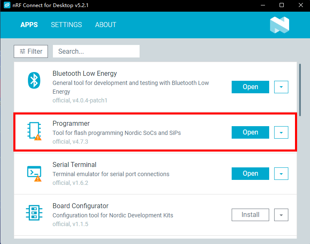The height and width of the screenshot is (244, 310).
Task: Click the 'Serial Terminal' app title
Action: coord(74,164)
